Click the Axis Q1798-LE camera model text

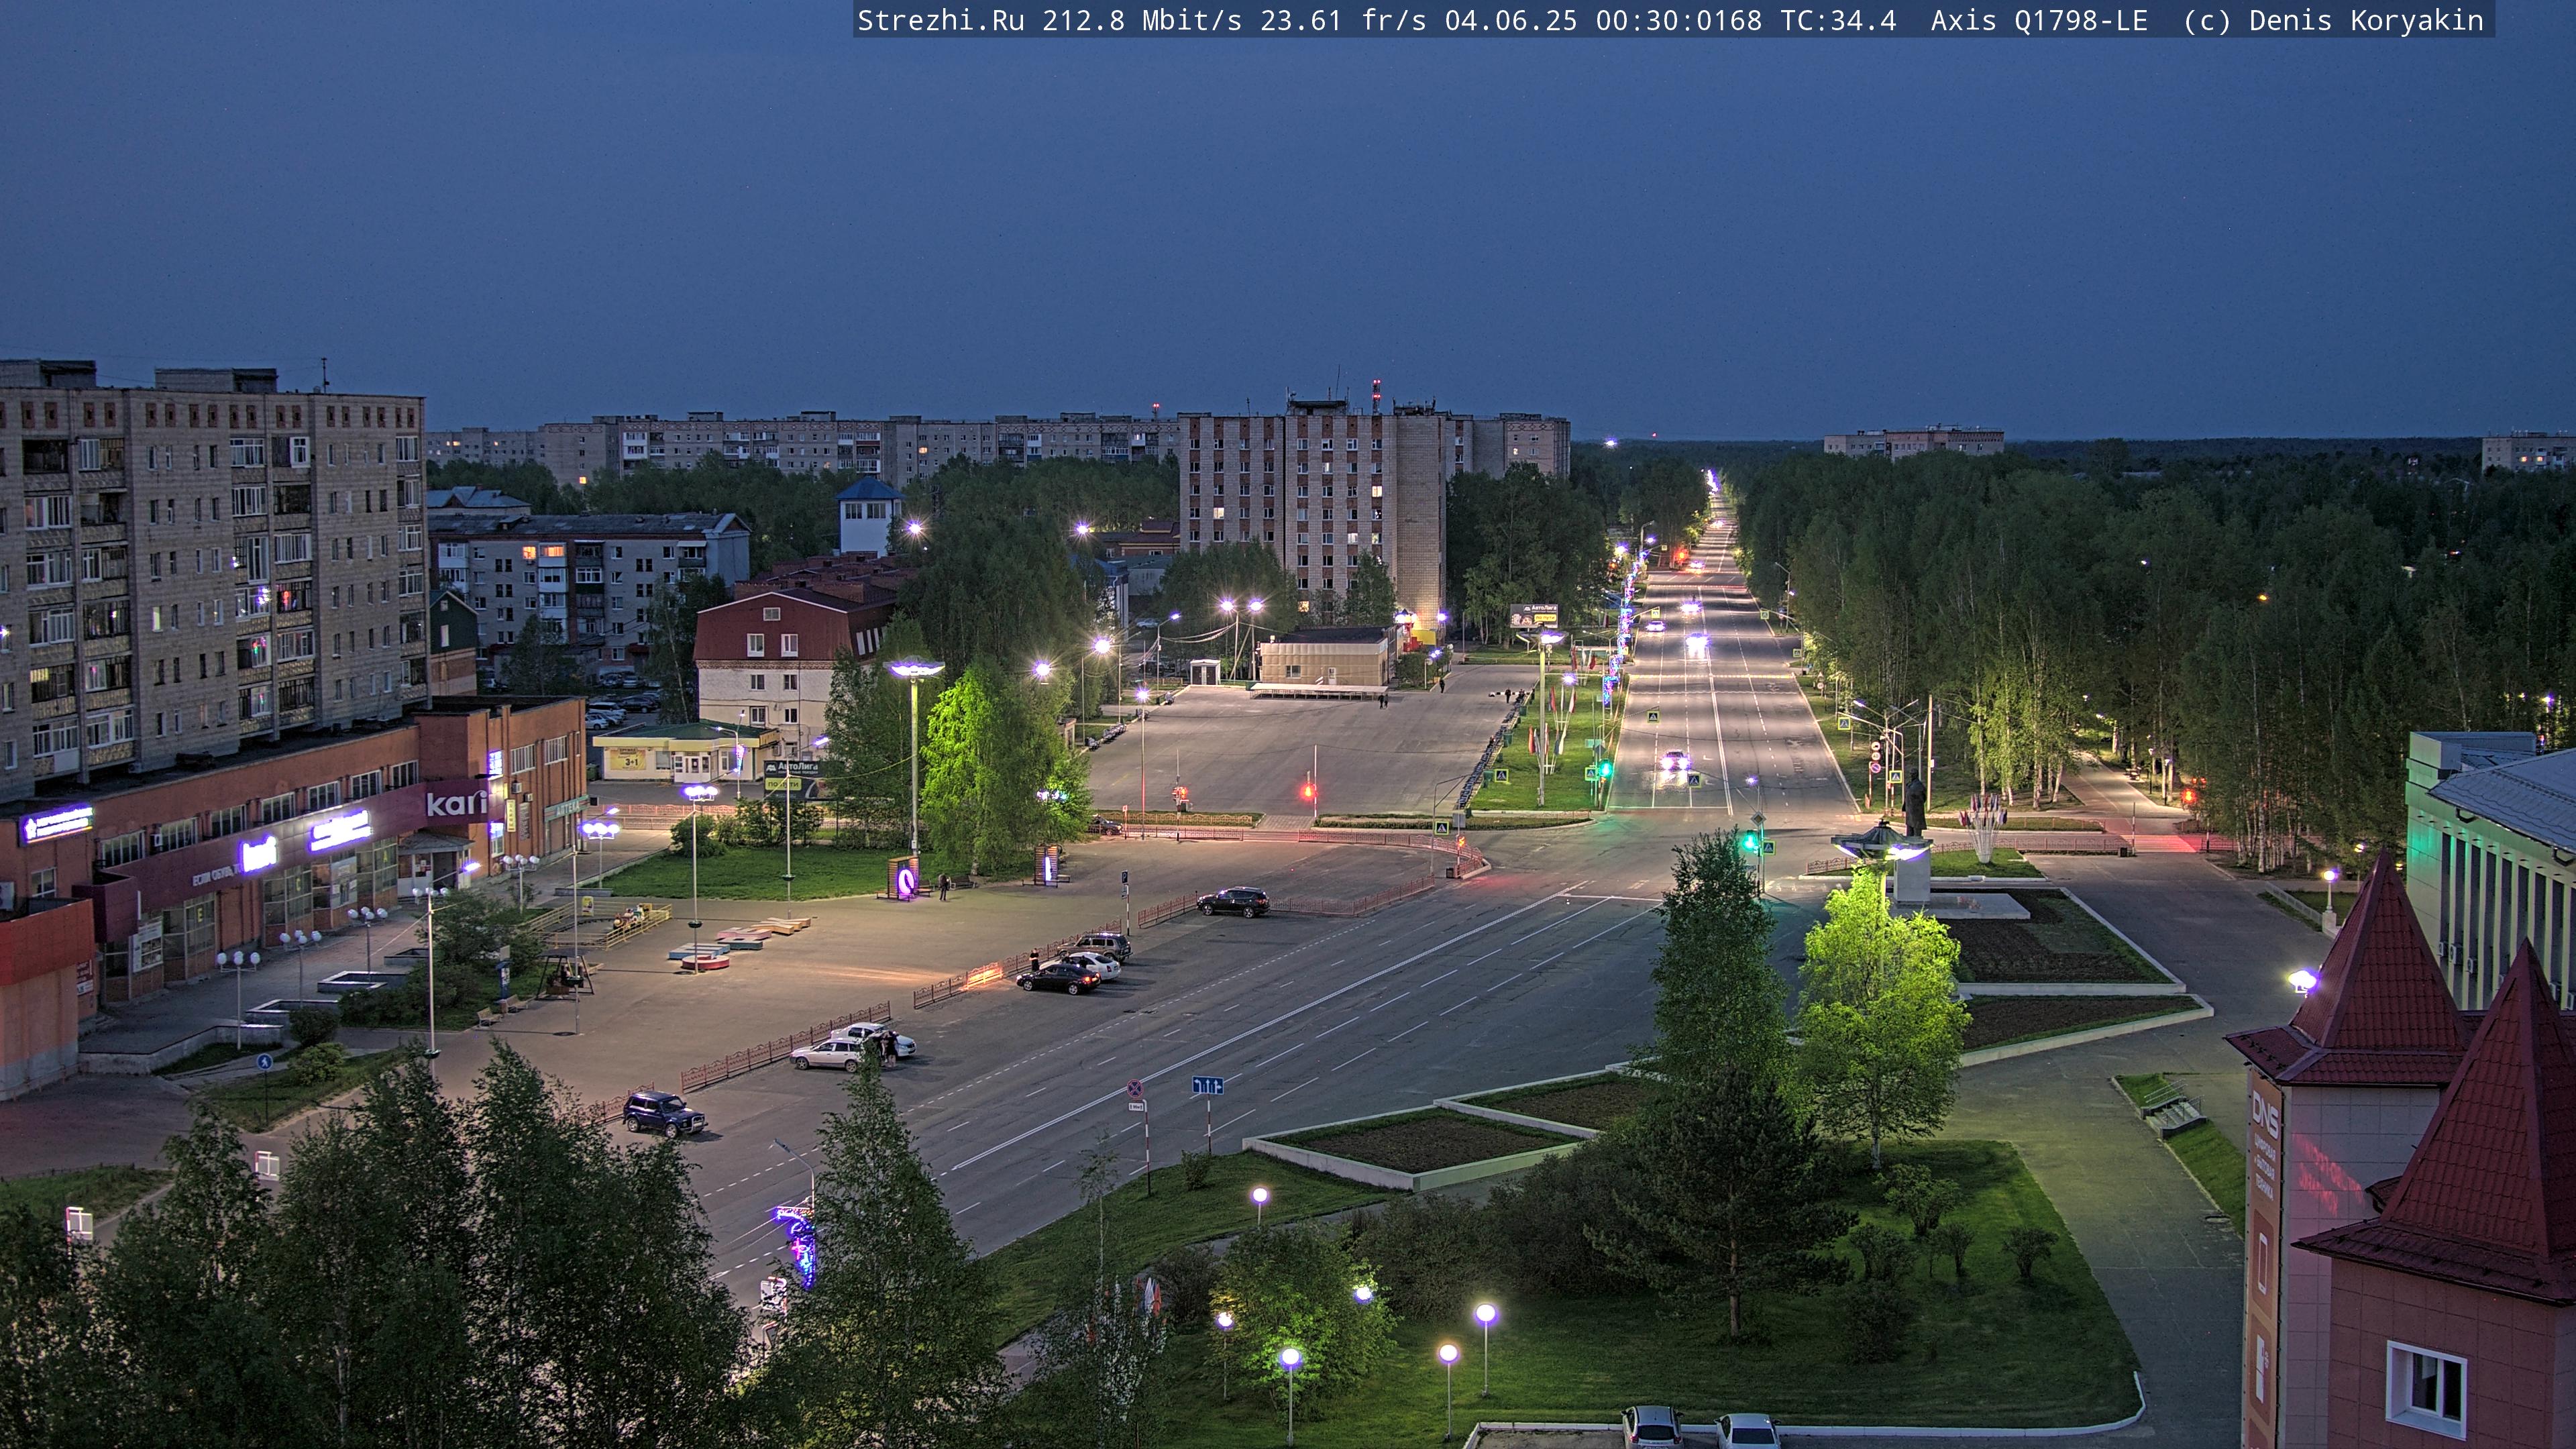click(2039, 20)
